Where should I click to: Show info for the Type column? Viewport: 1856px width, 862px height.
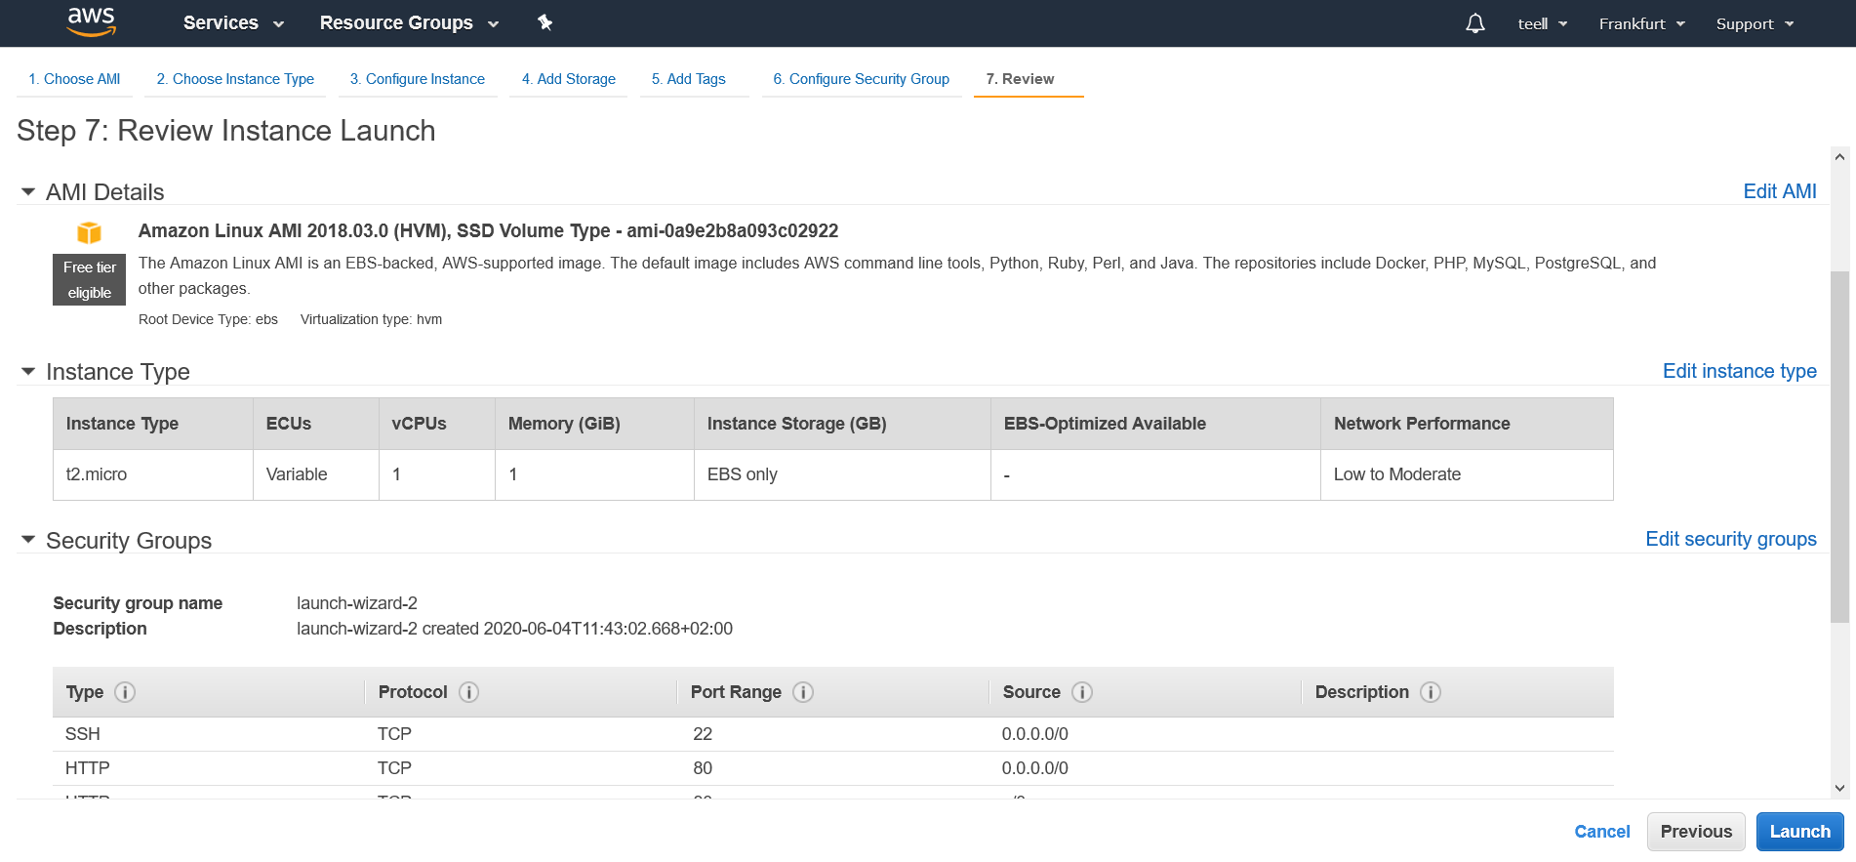pyautogui.click(x=125, y=692)
